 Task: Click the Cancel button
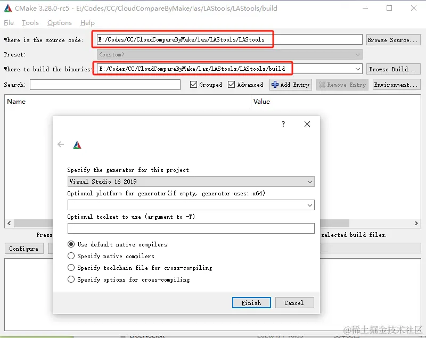click(294, 303)
